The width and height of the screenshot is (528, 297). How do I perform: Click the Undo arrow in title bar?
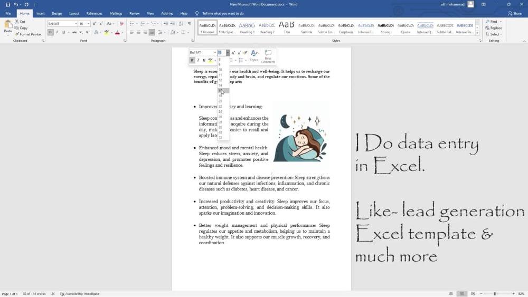(x=15, y=4)
